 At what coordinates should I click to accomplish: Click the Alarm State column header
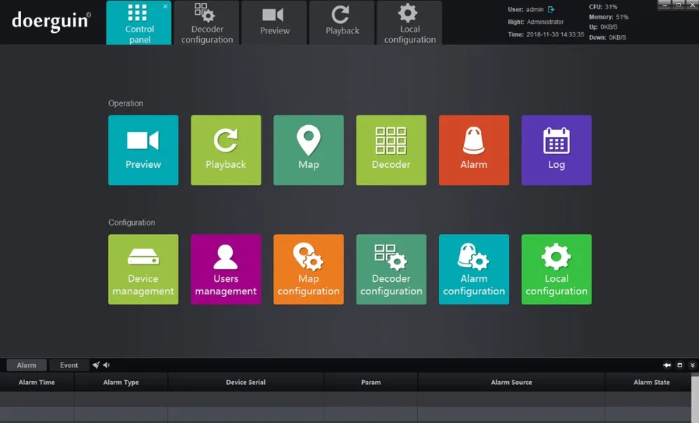coord(648,382)
